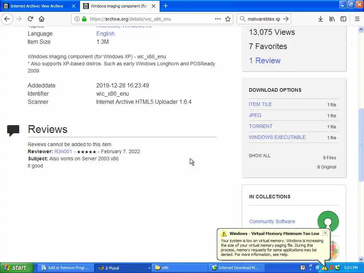Open a new browser tab
Viewport: 364px width, 273px height.
tap(166, 6)
